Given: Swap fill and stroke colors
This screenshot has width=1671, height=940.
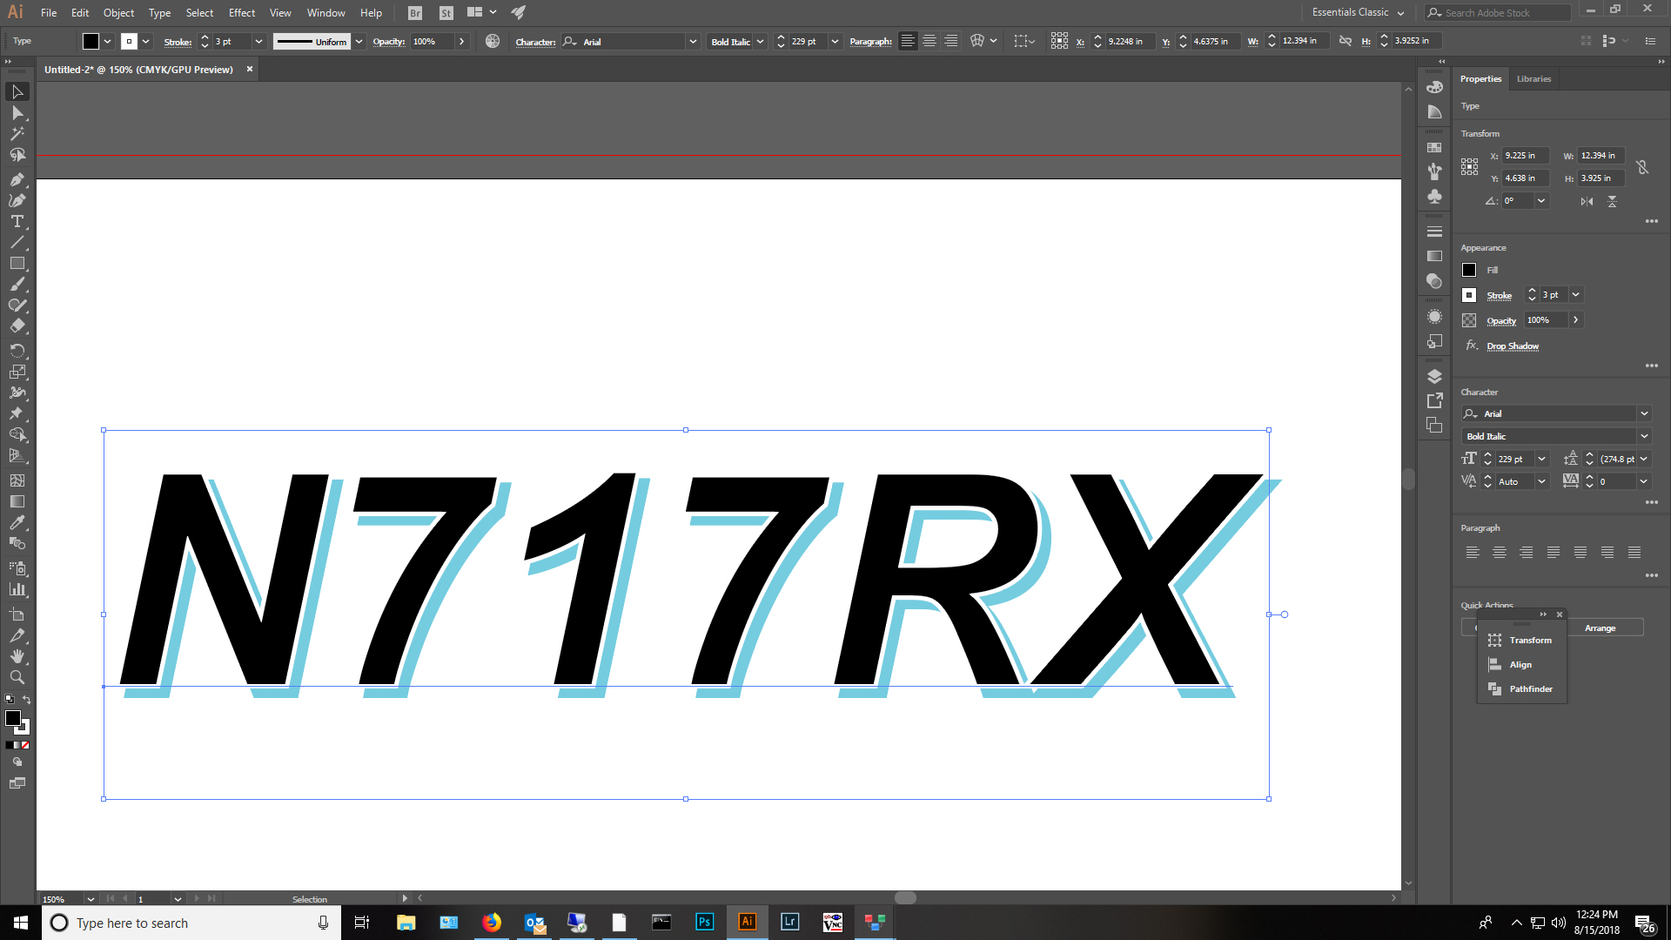Looking at the screenshot, I should point(26,700).
